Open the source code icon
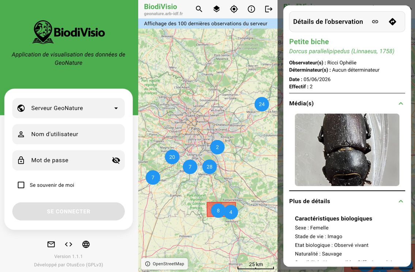The height and width of the screenshot is (272, 415). 68,244
